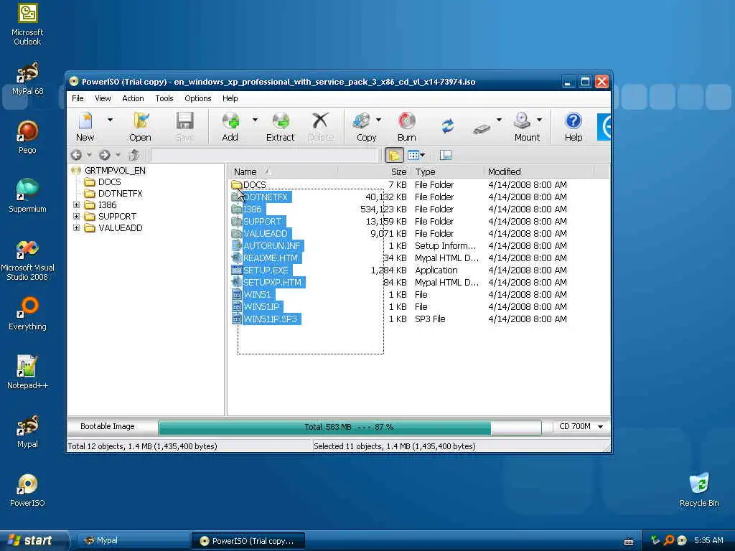Open the Help menu
This screenshot has height=551, width=735.
[230, 98]
